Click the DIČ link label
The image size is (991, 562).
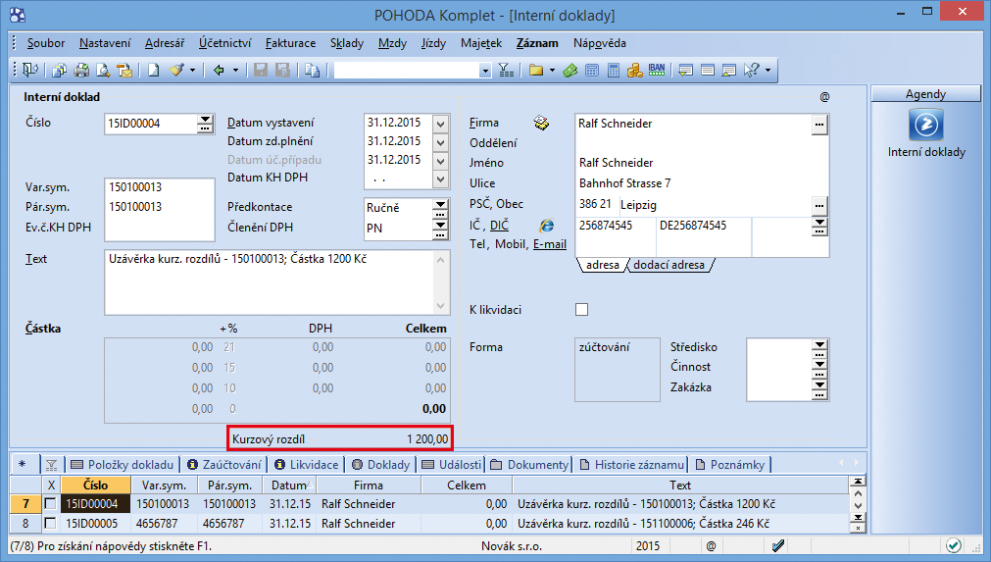(x=499, y=225)
